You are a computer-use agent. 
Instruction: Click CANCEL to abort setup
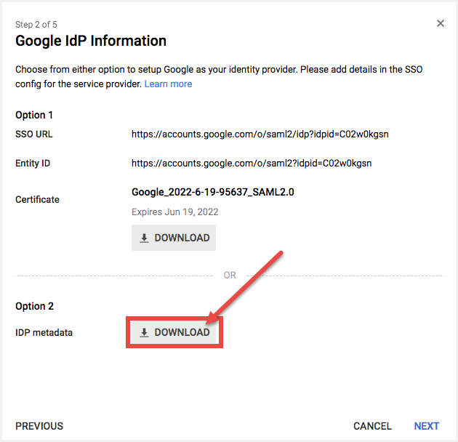[372, 426]
